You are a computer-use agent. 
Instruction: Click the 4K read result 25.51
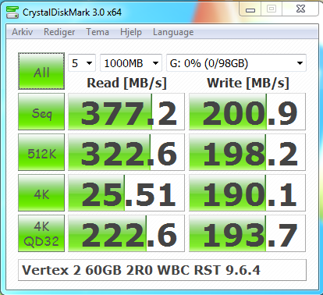tap(126, 193)
